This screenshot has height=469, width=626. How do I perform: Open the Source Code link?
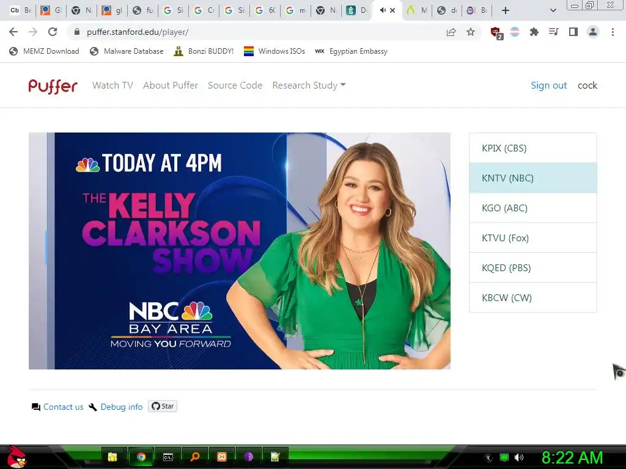click(235, 85)
